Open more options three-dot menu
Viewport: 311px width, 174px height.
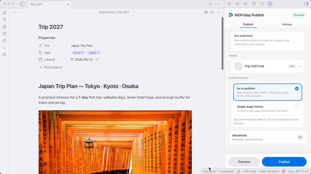coord(218,12)
